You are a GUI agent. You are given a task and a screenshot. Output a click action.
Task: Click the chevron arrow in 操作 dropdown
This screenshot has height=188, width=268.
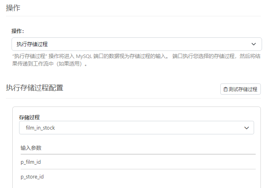pos(254,44)
